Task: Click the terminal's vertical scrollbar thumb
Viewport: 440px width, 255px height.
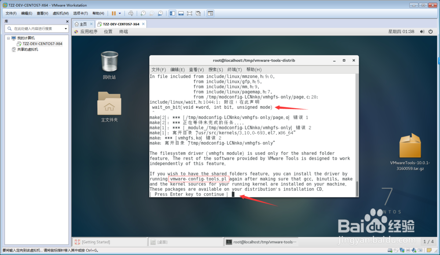Action: (357, 189)
